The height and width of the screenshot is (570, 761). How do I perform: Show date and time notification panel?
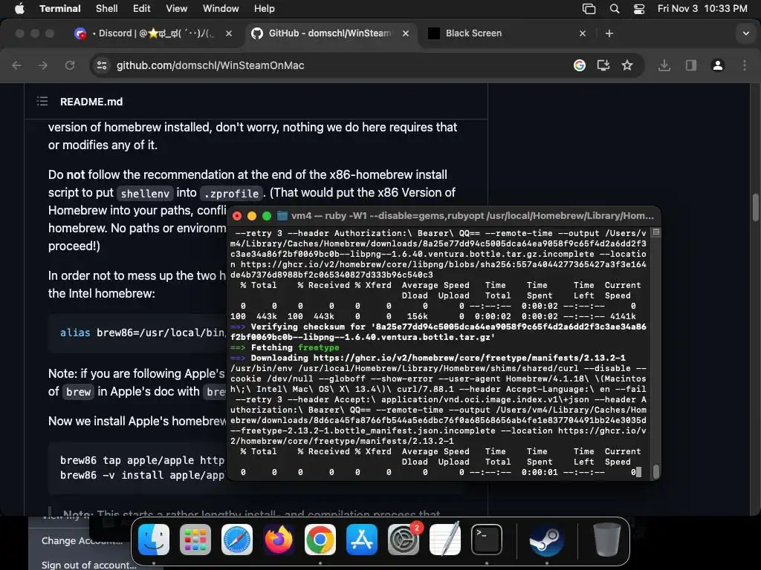pos(702,8)
